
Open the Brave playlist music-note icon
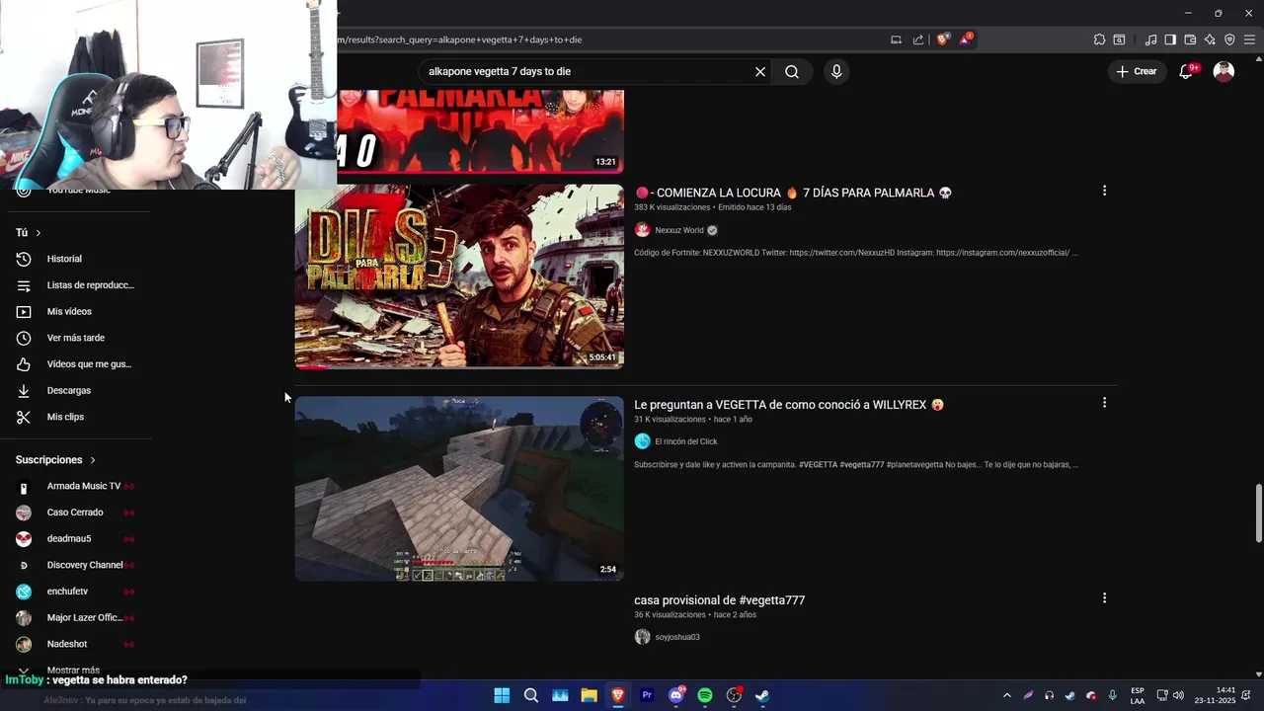click(1150, 39)
